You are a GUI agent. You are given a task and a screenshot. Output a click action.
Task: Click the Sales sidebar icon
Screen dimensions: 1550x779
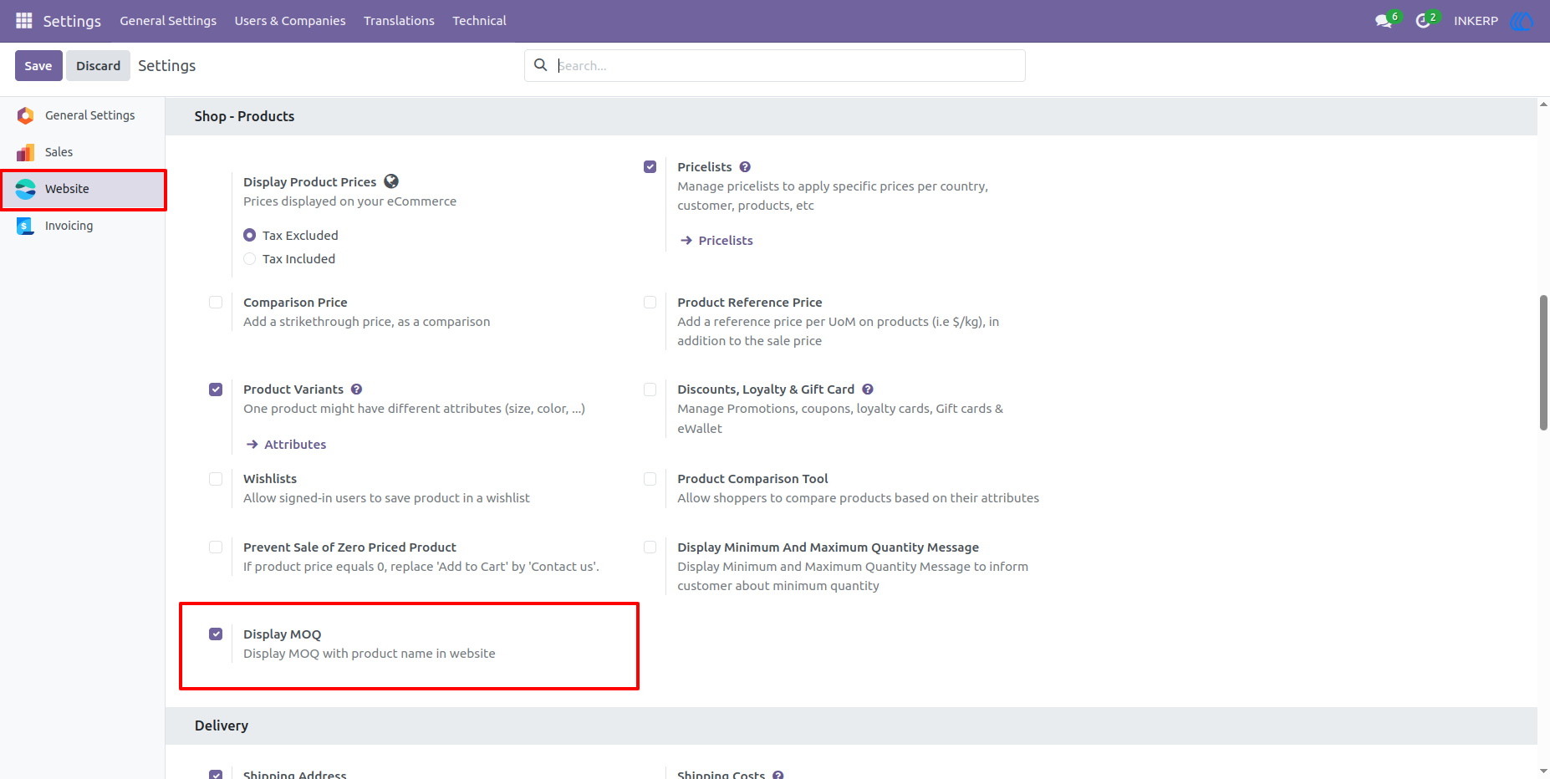point(26,152)
